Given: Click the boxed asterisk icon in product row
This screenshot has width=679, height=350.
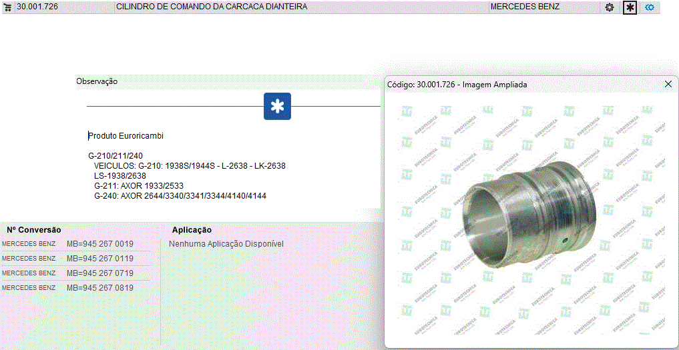Looking at the screenshot, I should point(629,7).
